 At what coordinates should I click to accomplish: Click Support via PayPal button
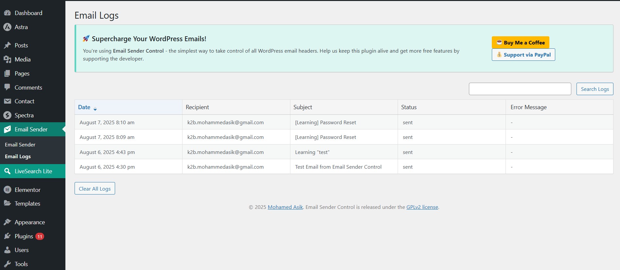pos(524,55)
